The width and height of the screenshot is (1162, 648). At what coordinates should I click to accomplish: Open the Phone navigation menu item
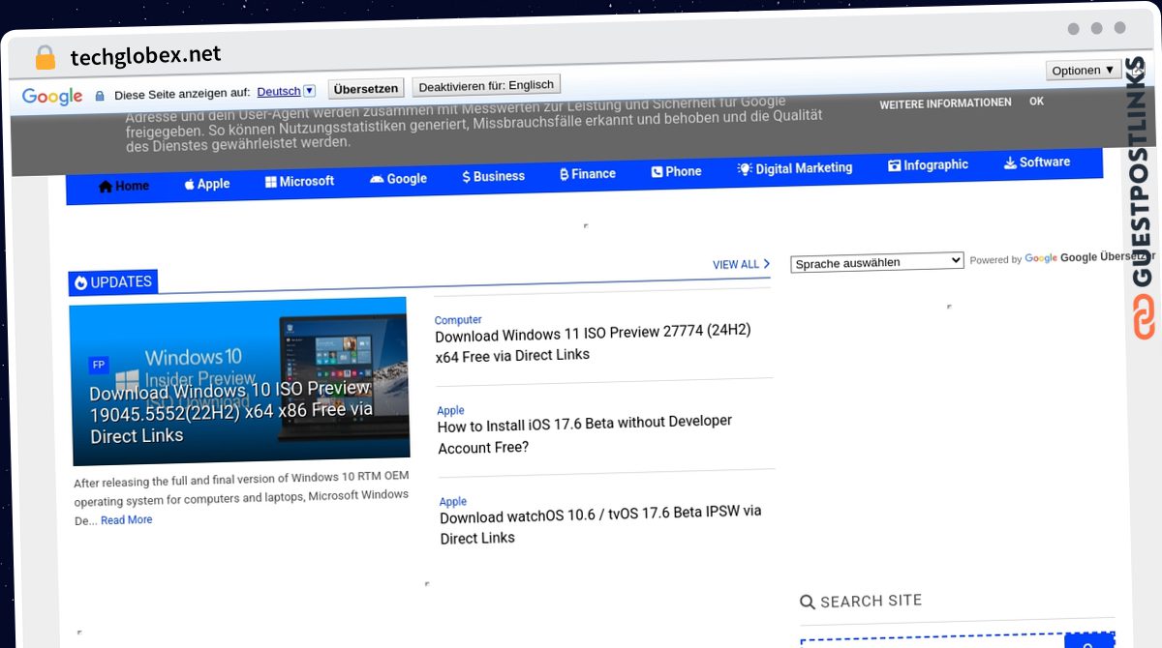pyautogui.click(x=676, y=171)
